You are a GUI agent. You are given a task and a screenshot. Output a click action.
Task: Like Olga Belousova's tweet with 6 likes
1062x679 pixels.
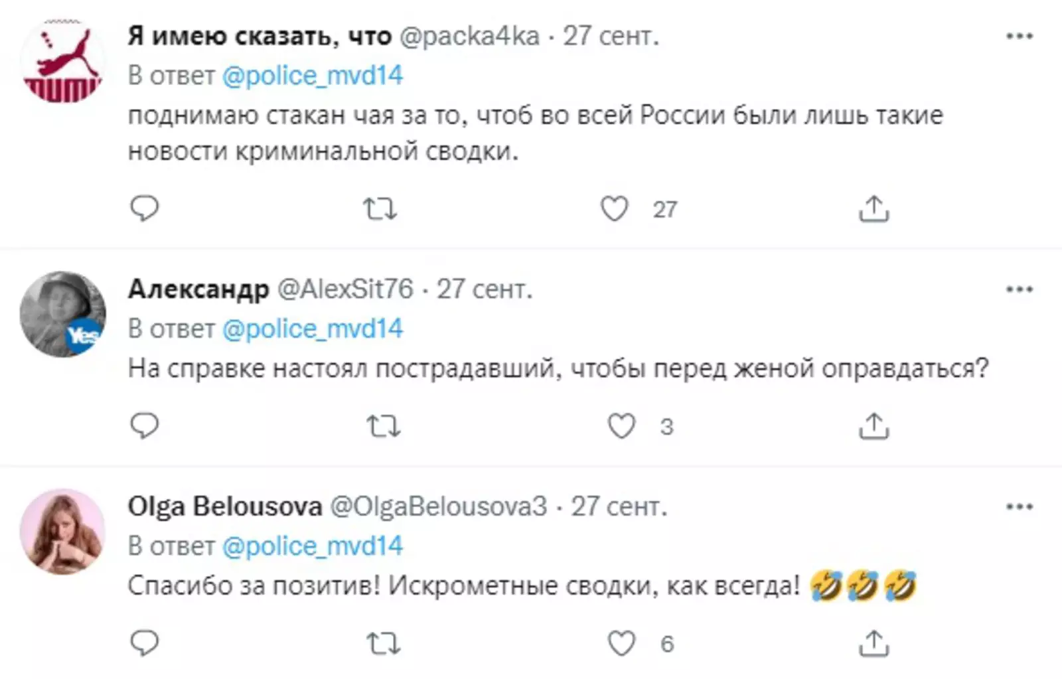tap(621, 643)
